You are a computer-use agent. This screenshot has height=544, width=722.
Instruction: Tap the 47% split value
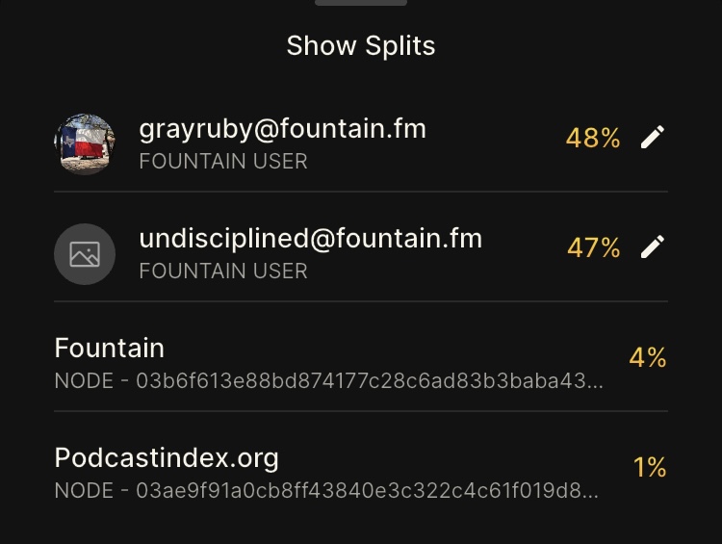(593, 247)
